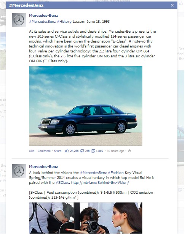Click the #Fashion hashtag
Image resolution: width=185 pixels, height=234 pixels.
point(116,173)
